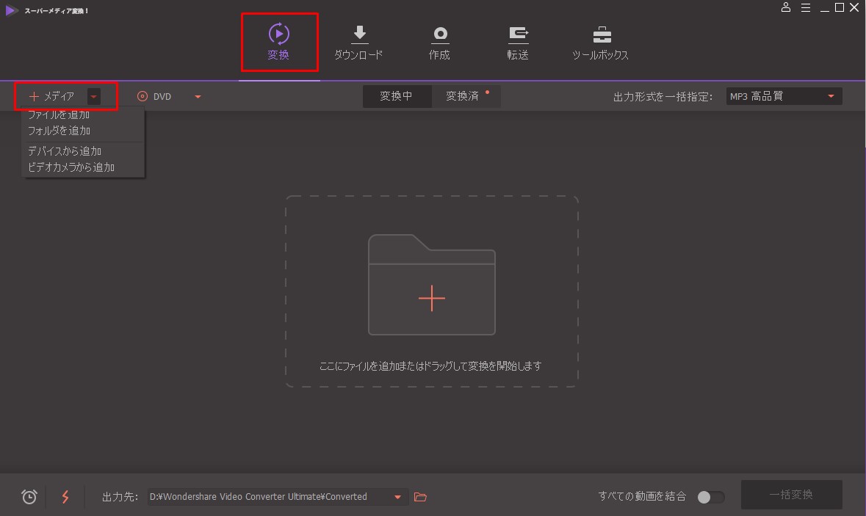Expand the メディア add dropdown arrow
866x516 pixels.
click(93, 96)
